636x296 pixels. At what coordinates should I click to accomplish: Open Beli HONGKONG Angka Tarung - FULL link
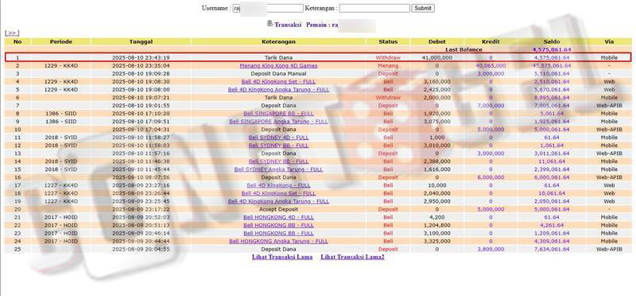[x=279, y=241]
